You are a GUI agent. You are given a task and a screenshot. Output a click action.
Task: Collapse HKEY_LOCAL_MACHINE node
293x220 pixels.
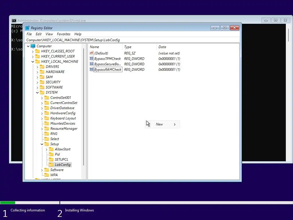[x=33, y=62]
